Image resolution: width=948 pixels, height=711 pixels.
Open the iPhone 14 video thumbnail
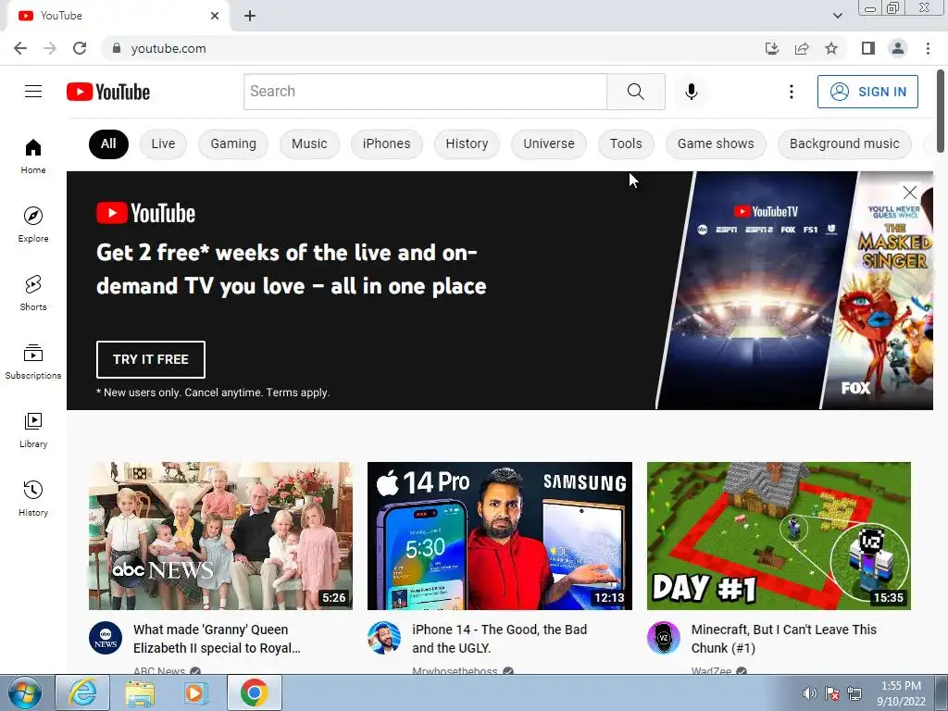click(x=499, y=536)
